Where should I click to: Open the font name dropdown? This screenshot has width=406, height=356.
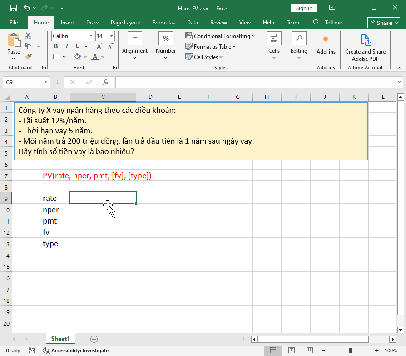[x=91, y=36]
